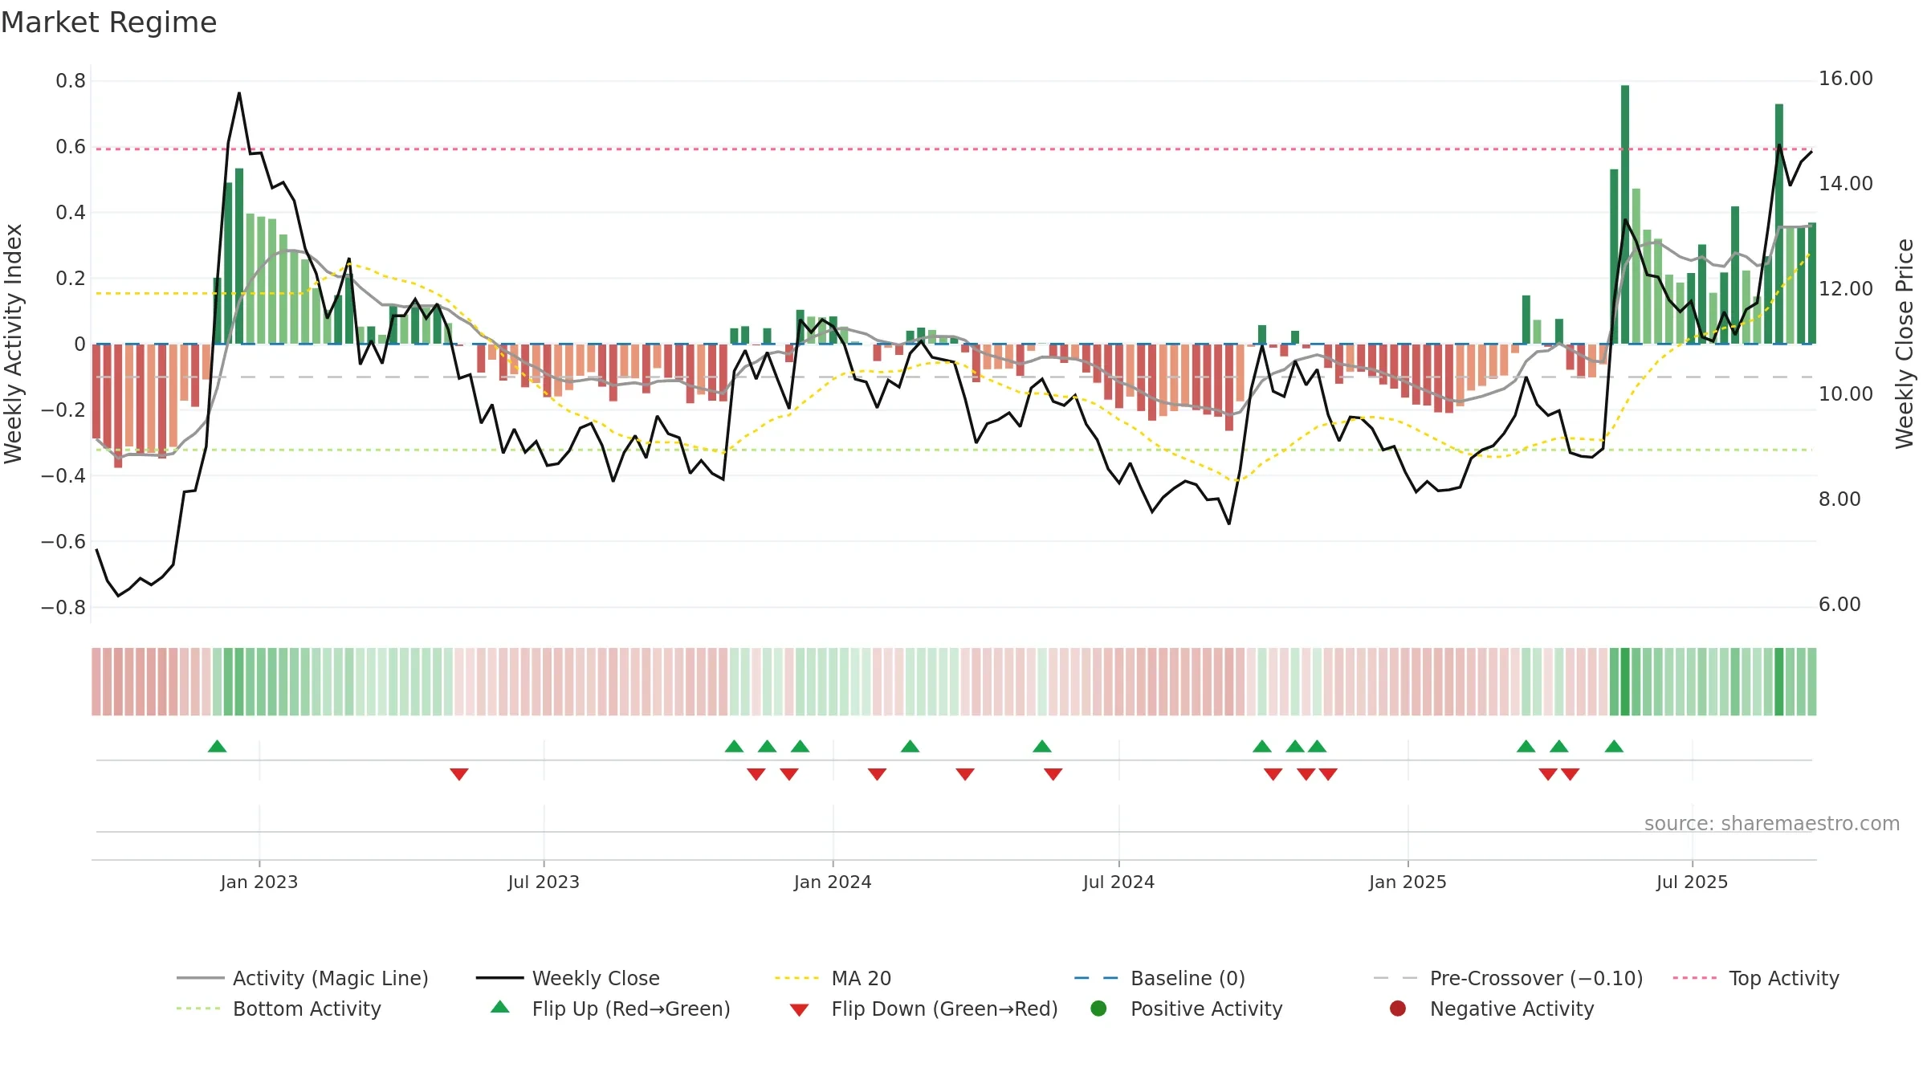Click the −0.8 left axis tick label
The width and height of the screenshot is (1927, 1084).
[x=63, y=608]
